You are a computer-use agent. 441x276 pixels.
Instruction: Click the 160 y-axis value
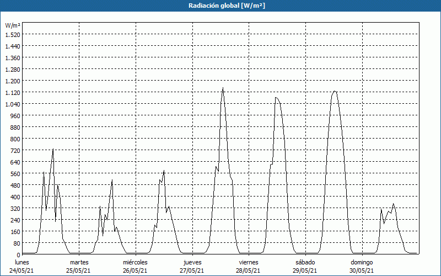click(x=15, y=231)
